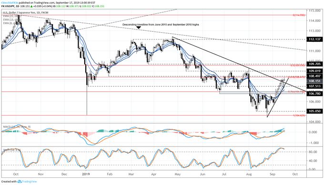324x185 pixels.
Task: Open the 'Created with TradingView' link
Action: coord(19,182)
